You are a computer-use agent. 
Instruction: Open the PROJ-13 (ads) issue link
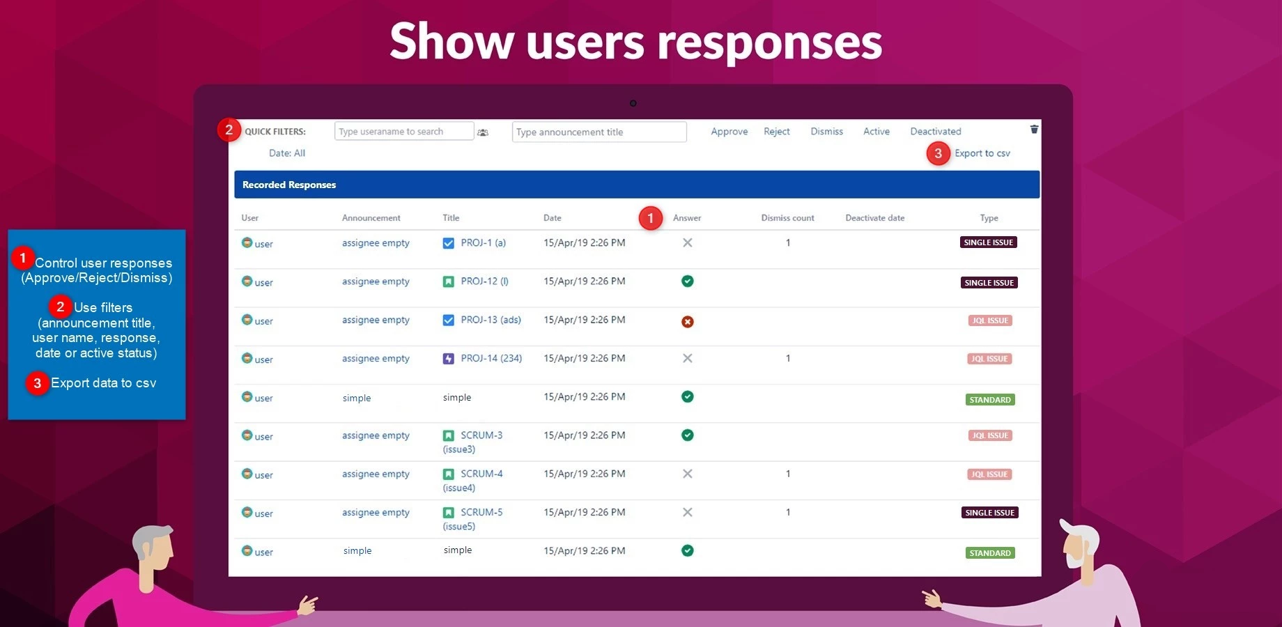491,320
